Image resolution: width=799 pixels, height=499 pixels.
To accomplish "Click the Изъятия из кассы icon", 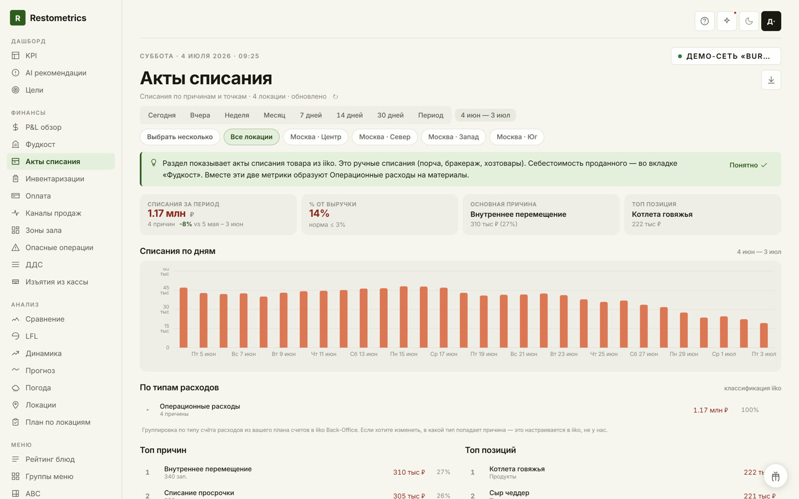I will pyautogui.click(x=16, y=282).
